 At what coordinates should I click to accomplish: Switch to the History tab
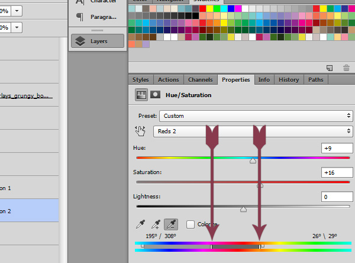[x=289, y=80]
